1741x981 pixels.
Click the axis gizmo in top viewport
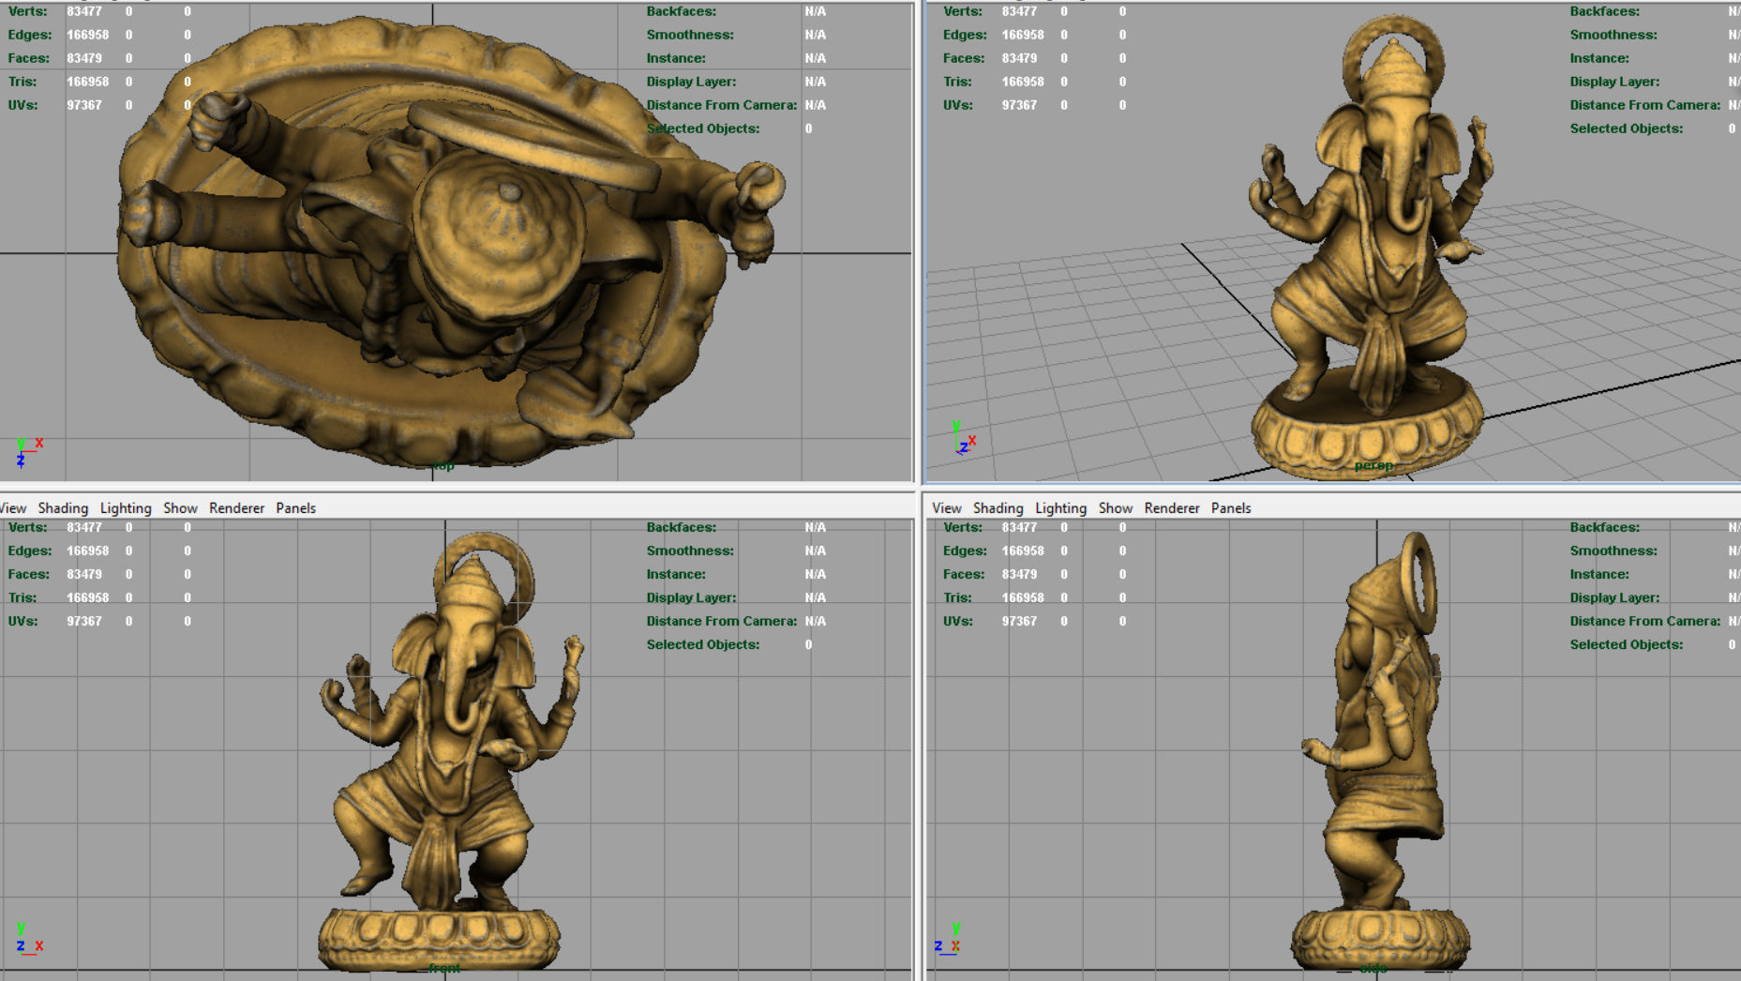(x=28, y=452)
